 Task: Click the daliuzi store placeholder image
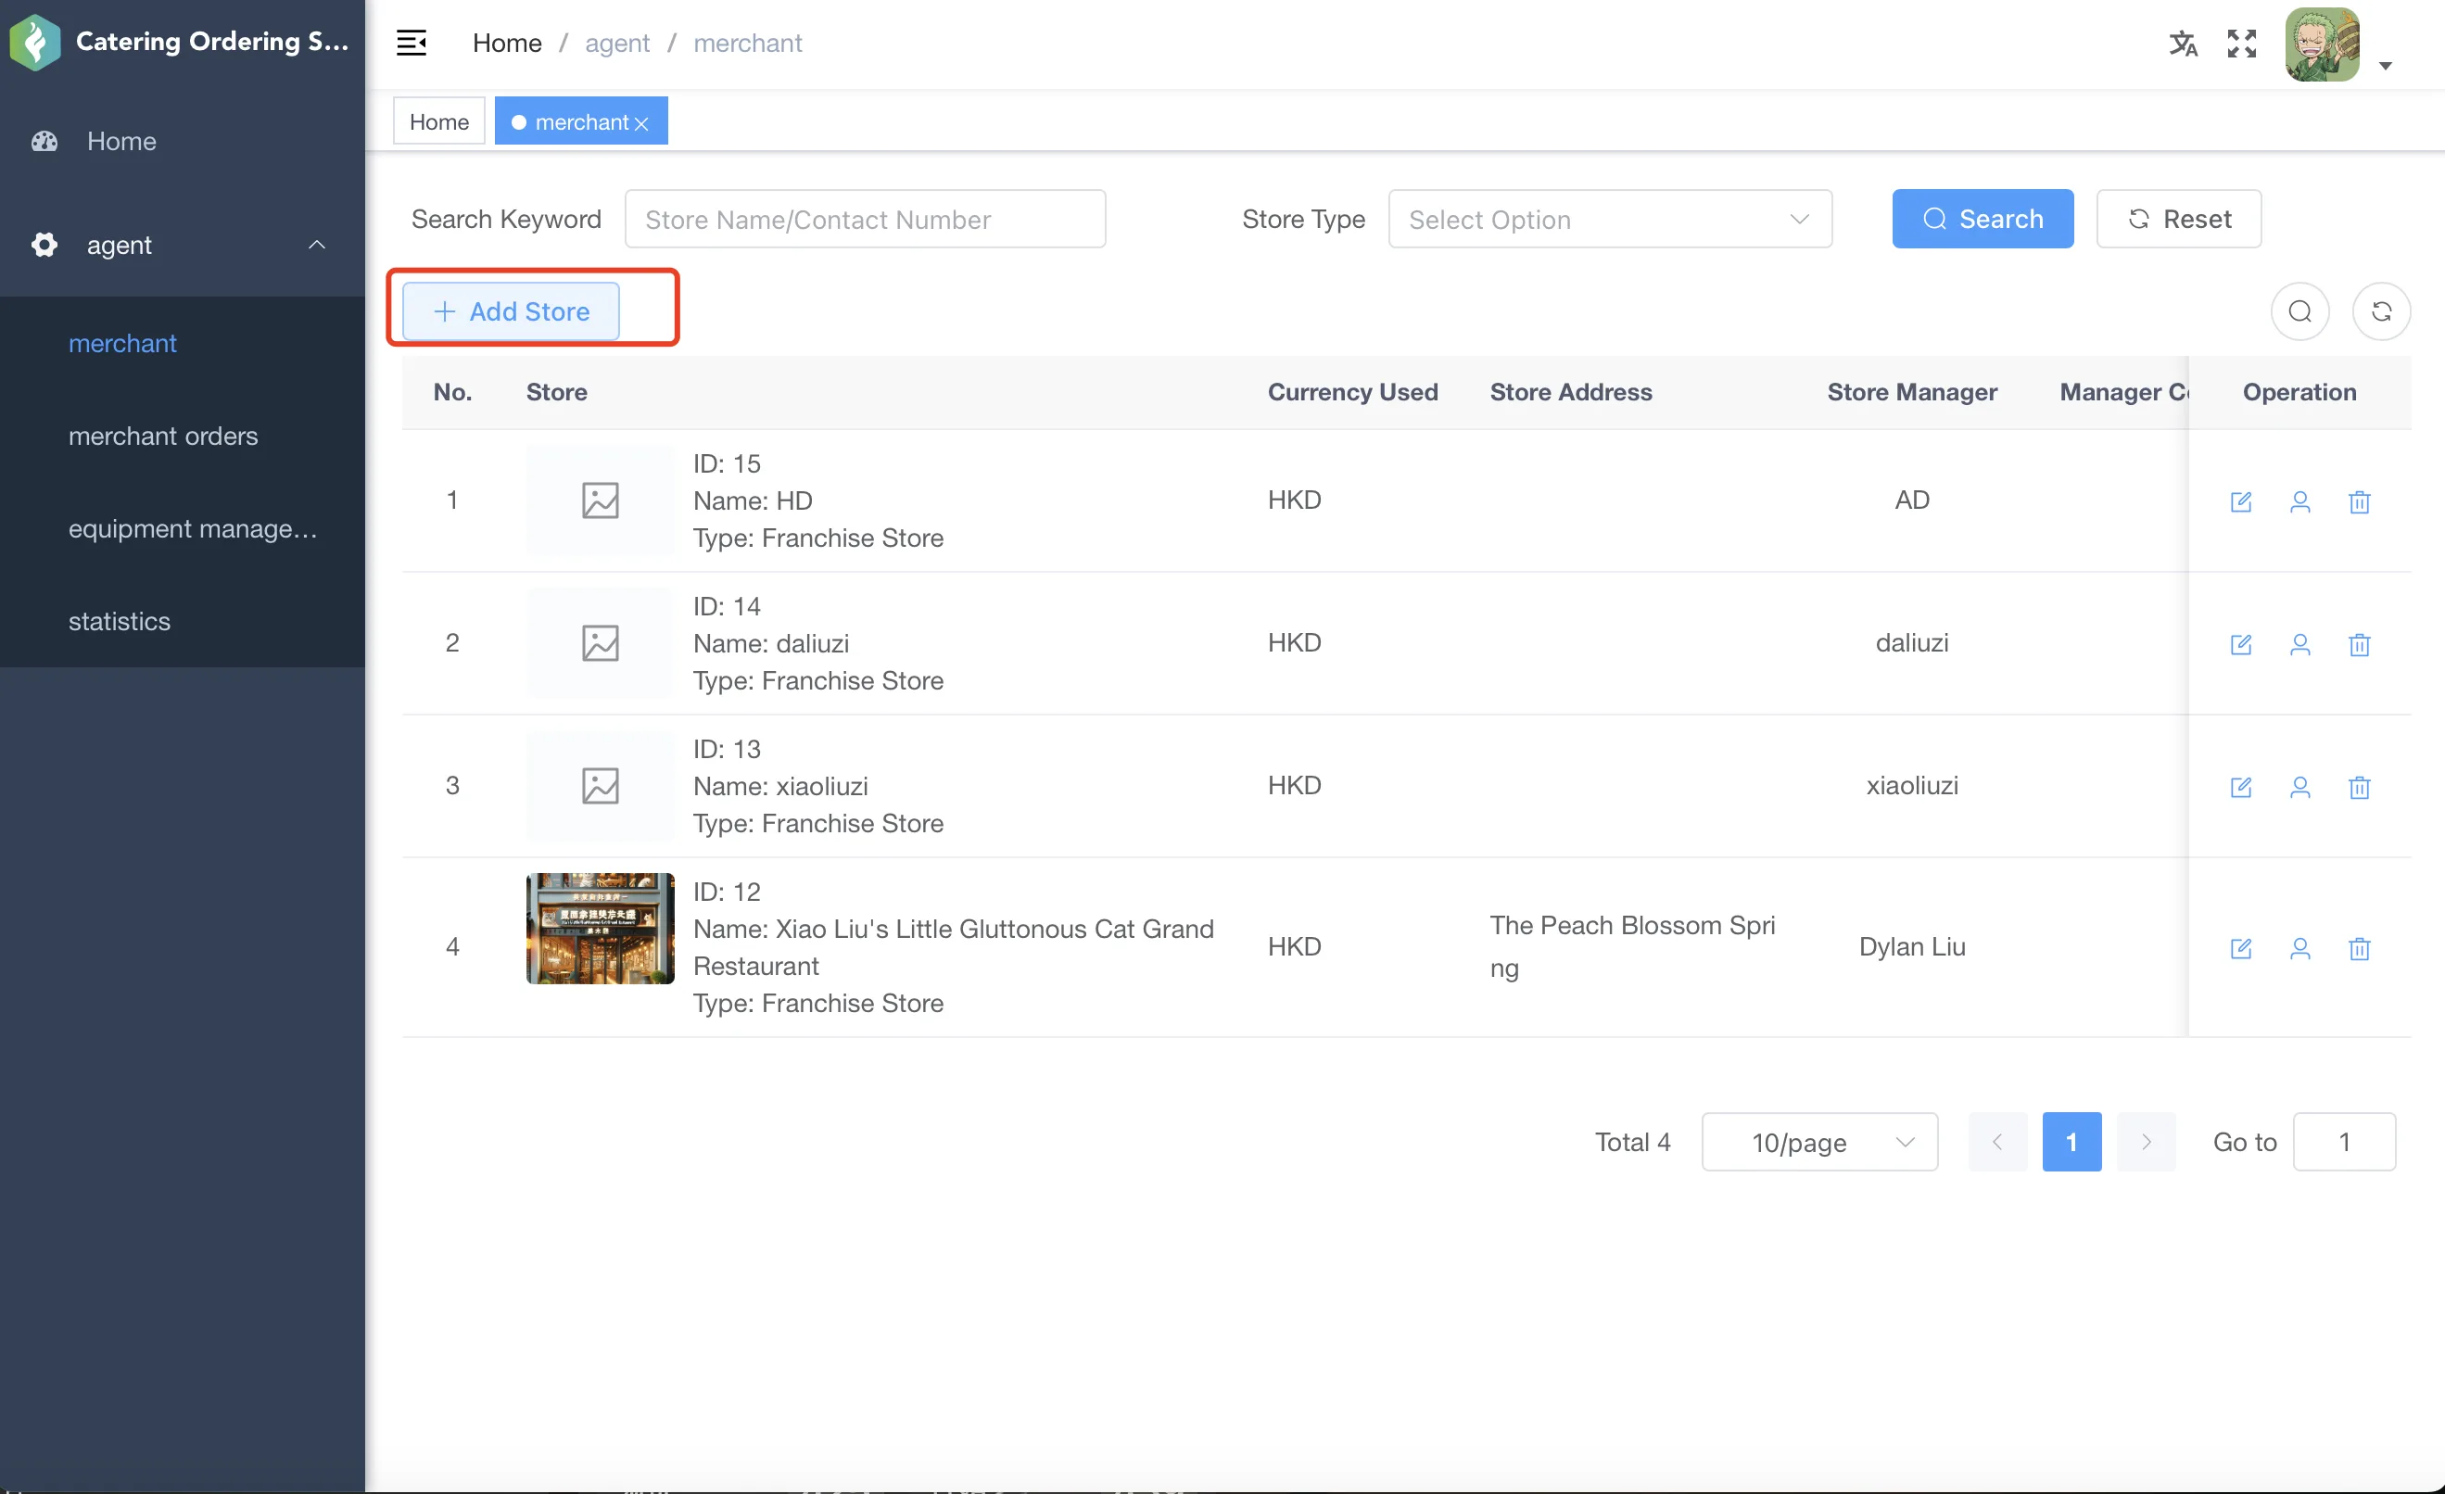(x=601, y=643)
